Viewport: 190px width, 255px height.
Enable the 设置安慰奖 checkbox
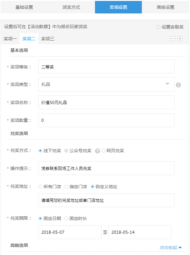click(x=158, y=27)
